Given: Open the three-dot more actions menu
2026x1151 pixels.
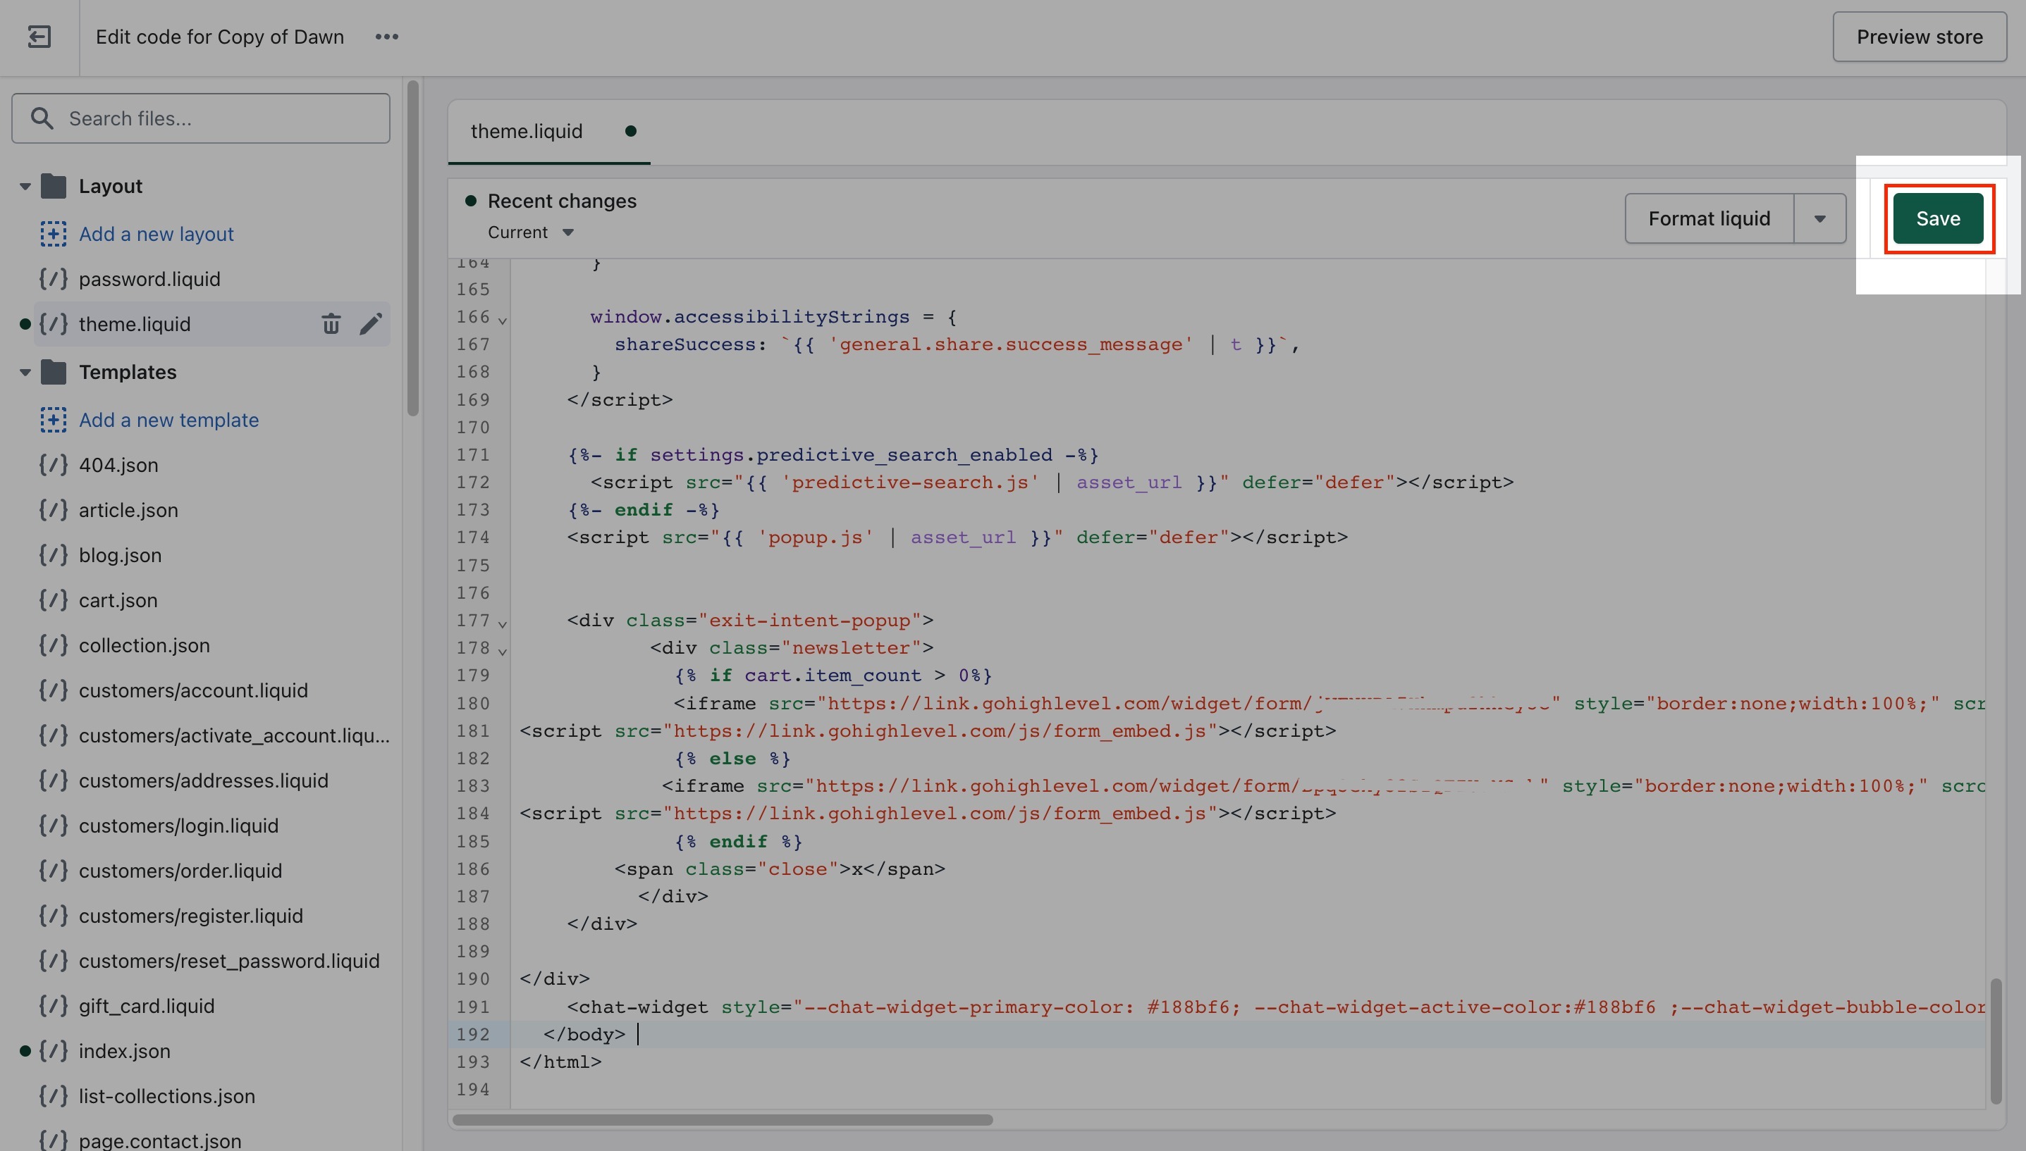Looking at the screenshot, I should tap(386, 37).
